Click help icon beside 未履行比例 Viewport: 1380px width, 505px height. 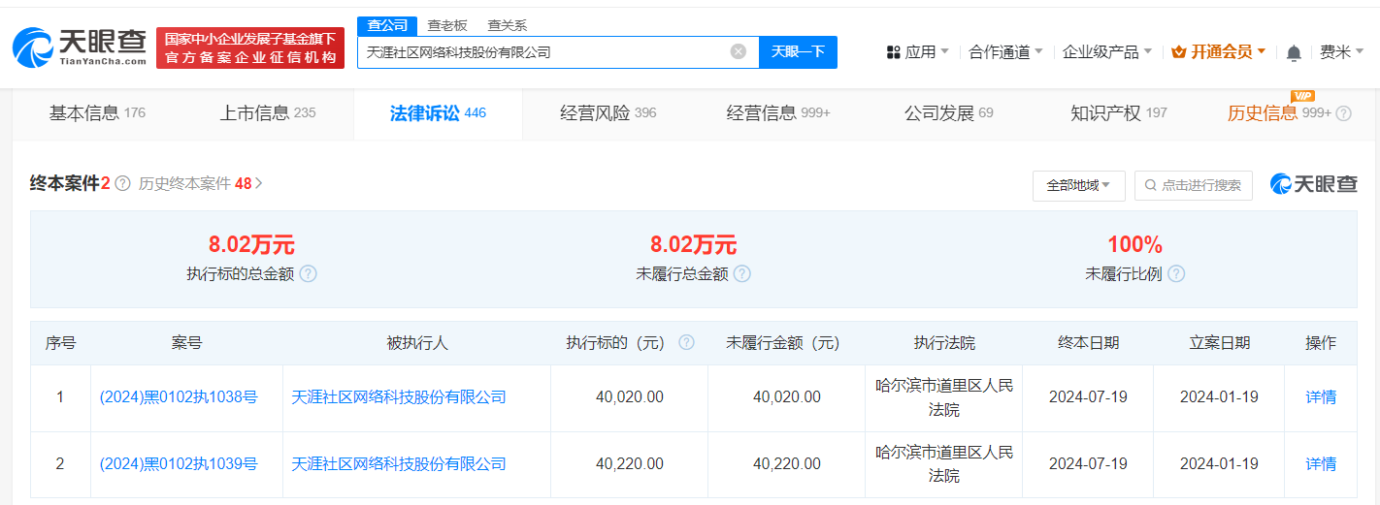coord(1176,274)
